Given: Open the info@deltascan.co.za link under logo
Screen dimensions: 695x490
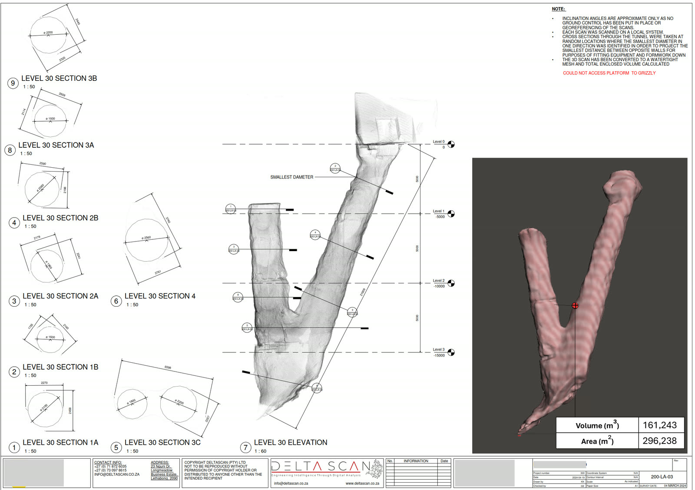Looking at the screenshot, I should (x=291, y=483).
